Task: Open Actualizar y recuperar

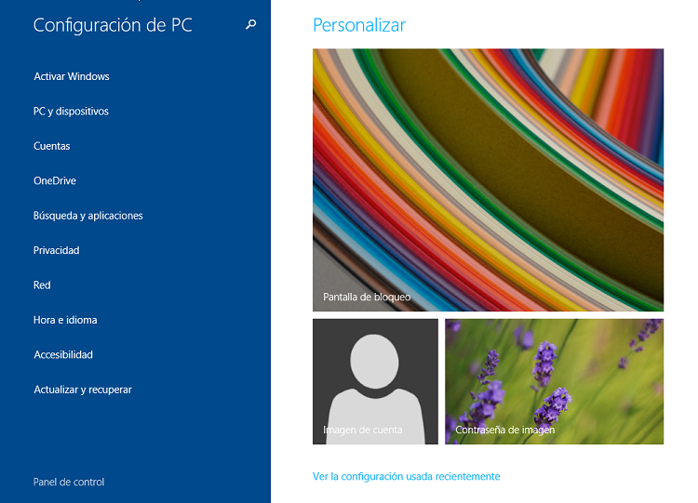Action: coord(83,390)
